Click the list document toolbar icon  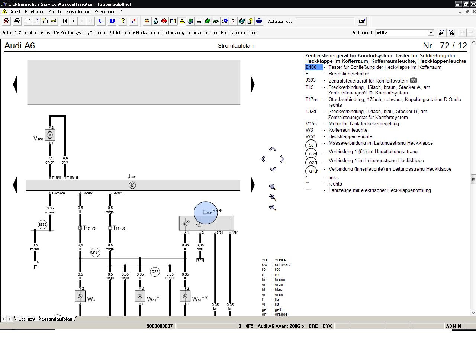pyautogui.click(x=173, y=21)
